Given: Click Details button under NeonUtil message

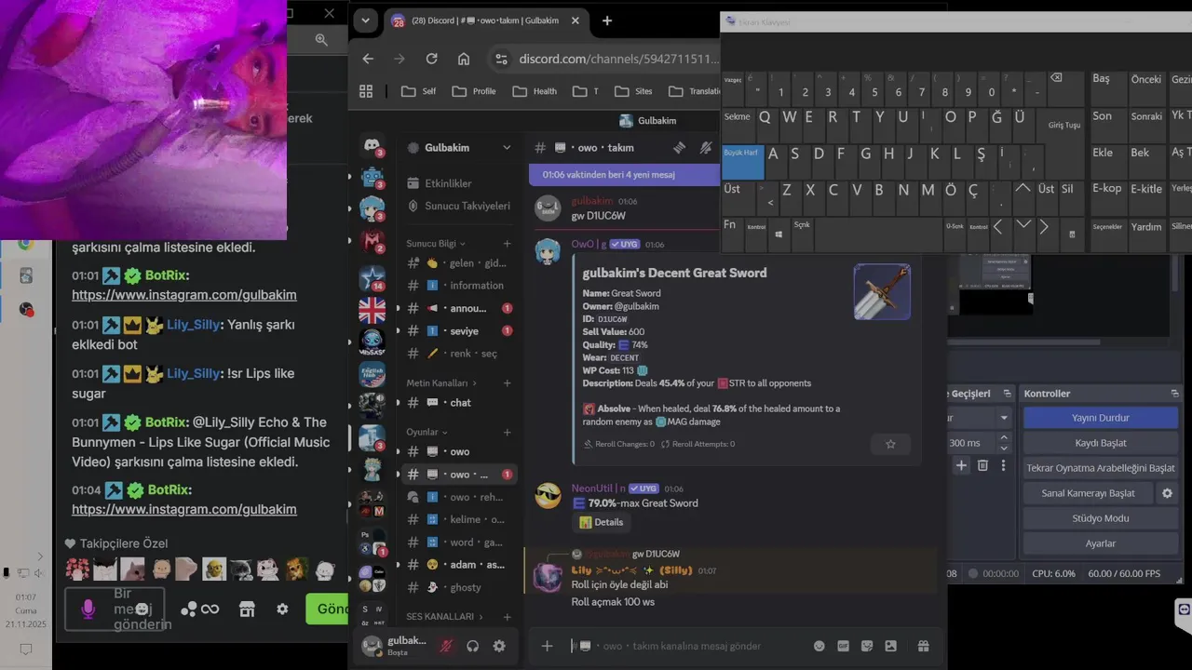Looking at the screenshot, I should 601,522.
